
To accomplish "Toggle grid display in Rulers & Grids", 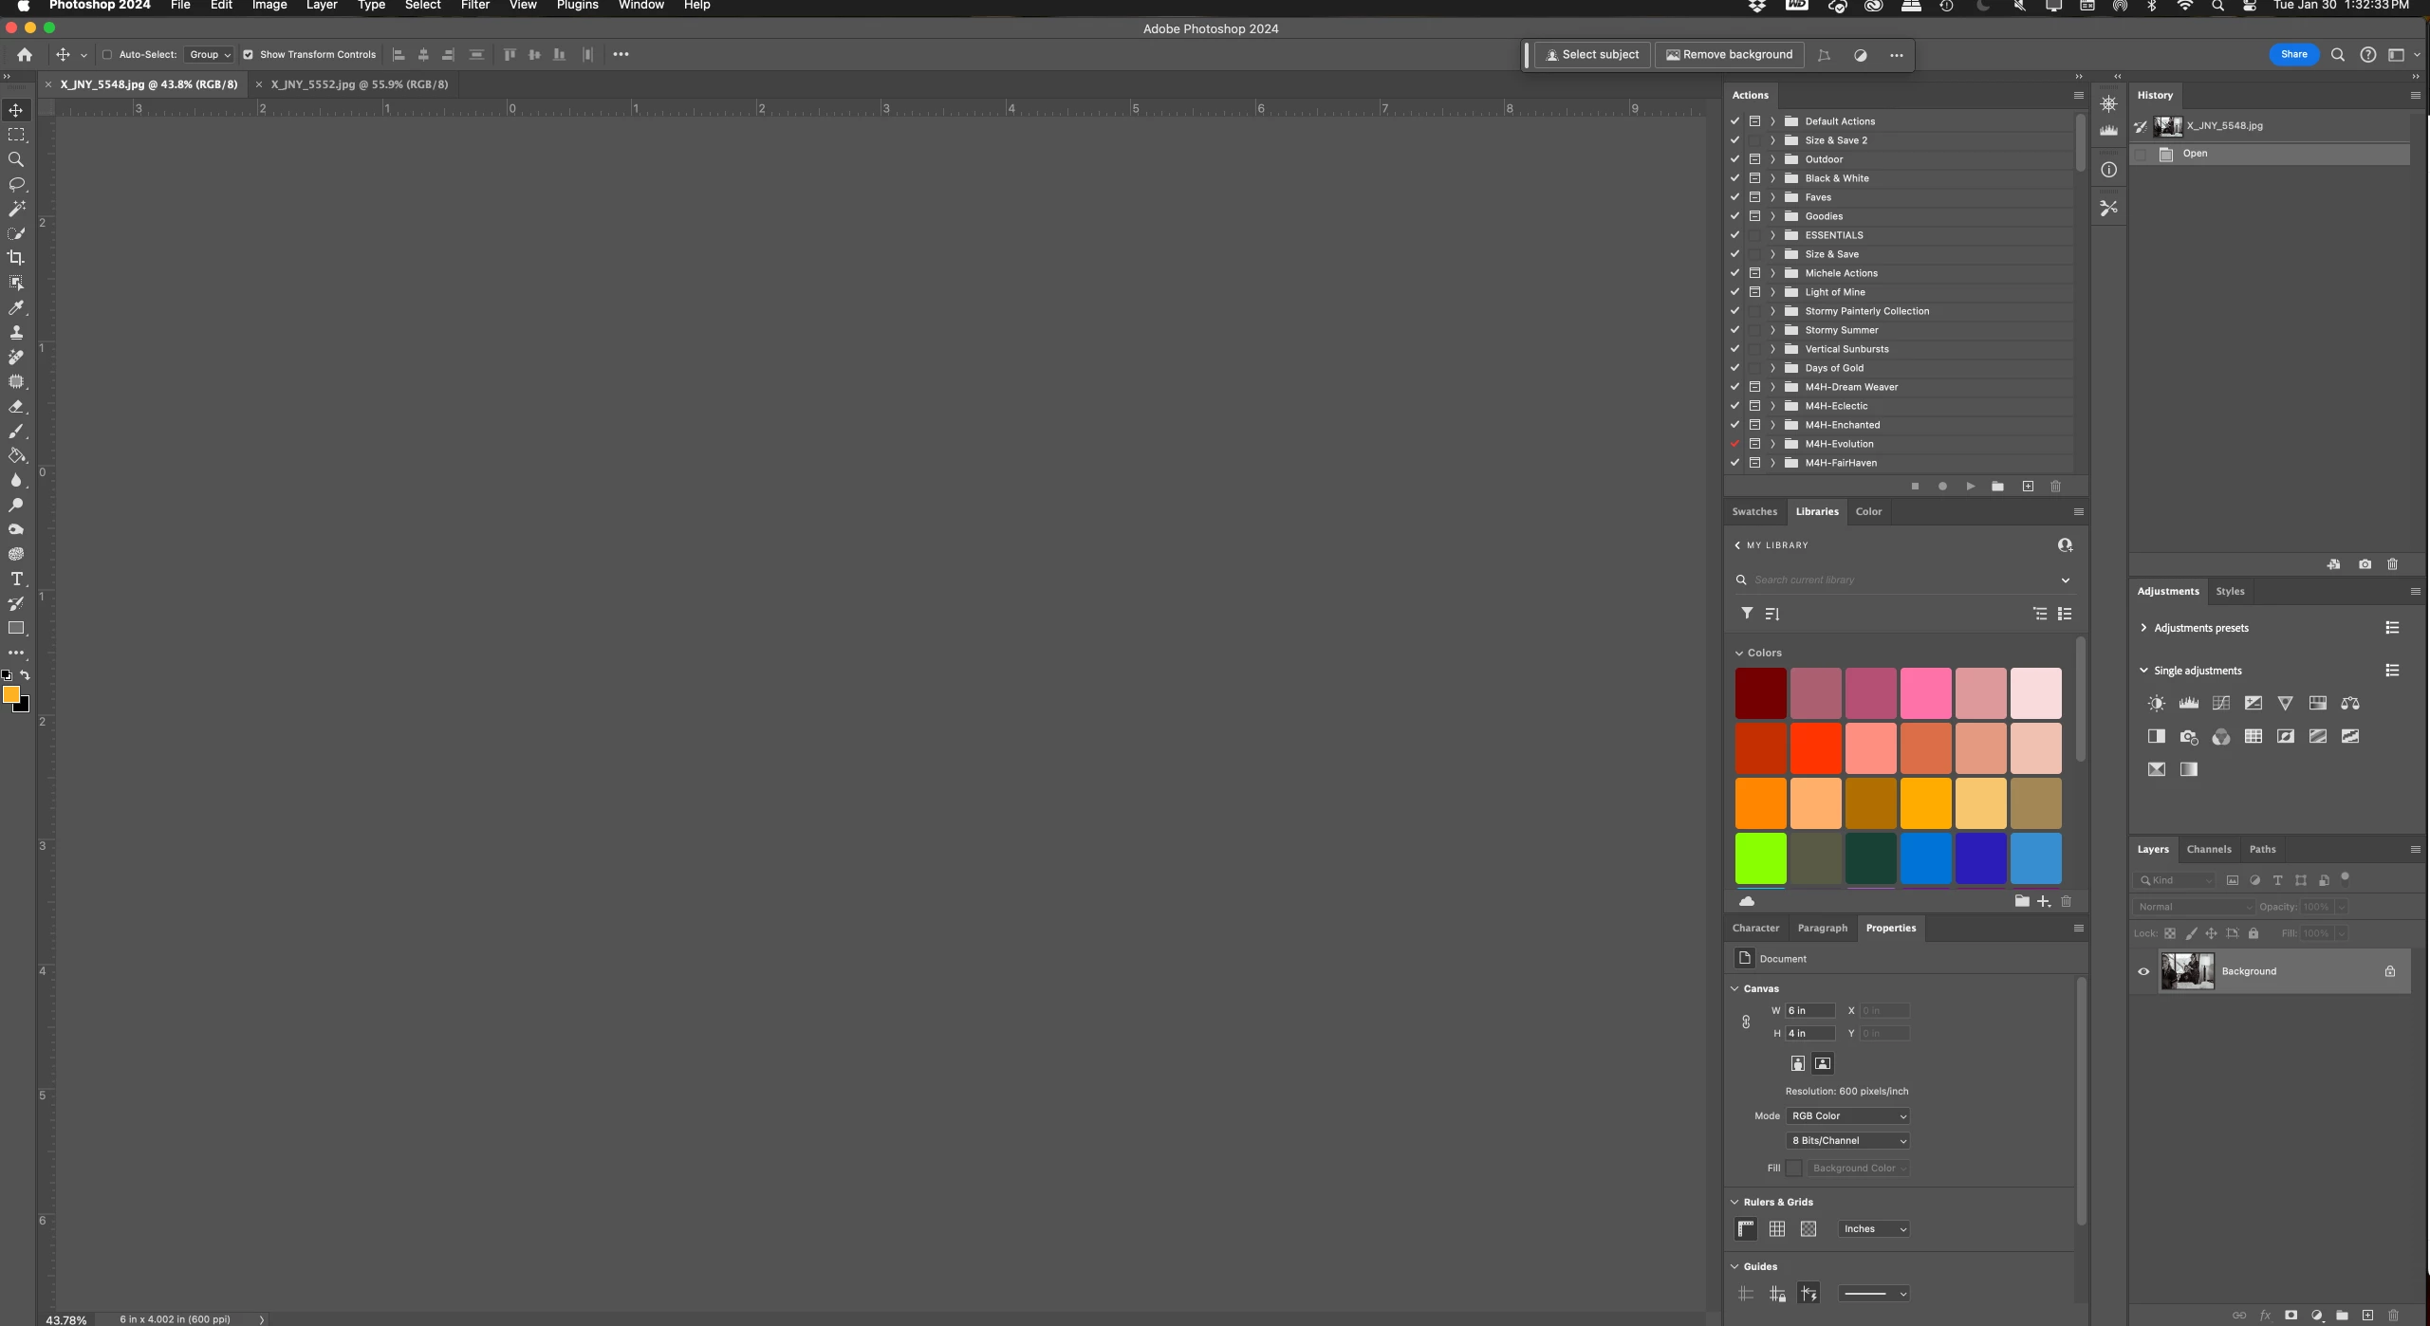I will pyautogui.click(x=1776, y=1229).
